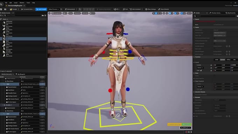The width and height of the screenshot is (238, 134).
Task: Click the Compile button icon
Action: click(11, 9)
